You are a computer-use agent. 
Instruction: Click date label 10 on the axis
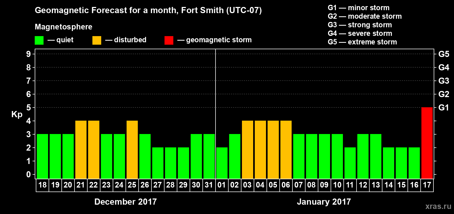(x=337, y=185)
